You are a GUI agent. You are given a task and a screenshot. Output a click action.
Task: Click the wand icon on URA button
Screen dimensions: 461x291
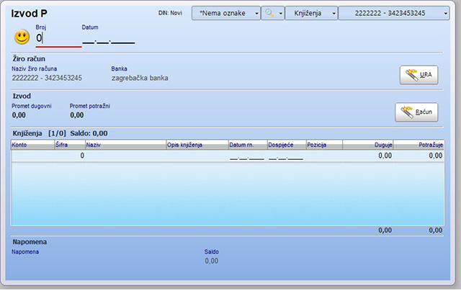pyautogui.click(x=411, y=75)
